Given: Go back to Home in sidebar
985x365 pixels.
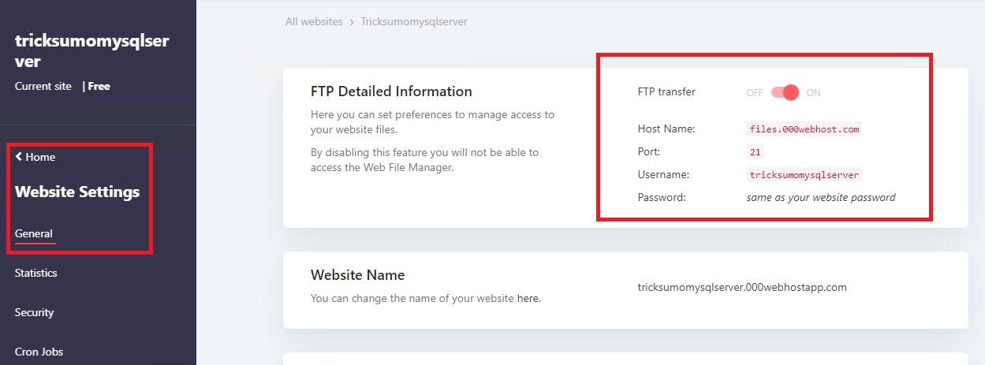Looking at the screenshot, I should tap(40, 157).
